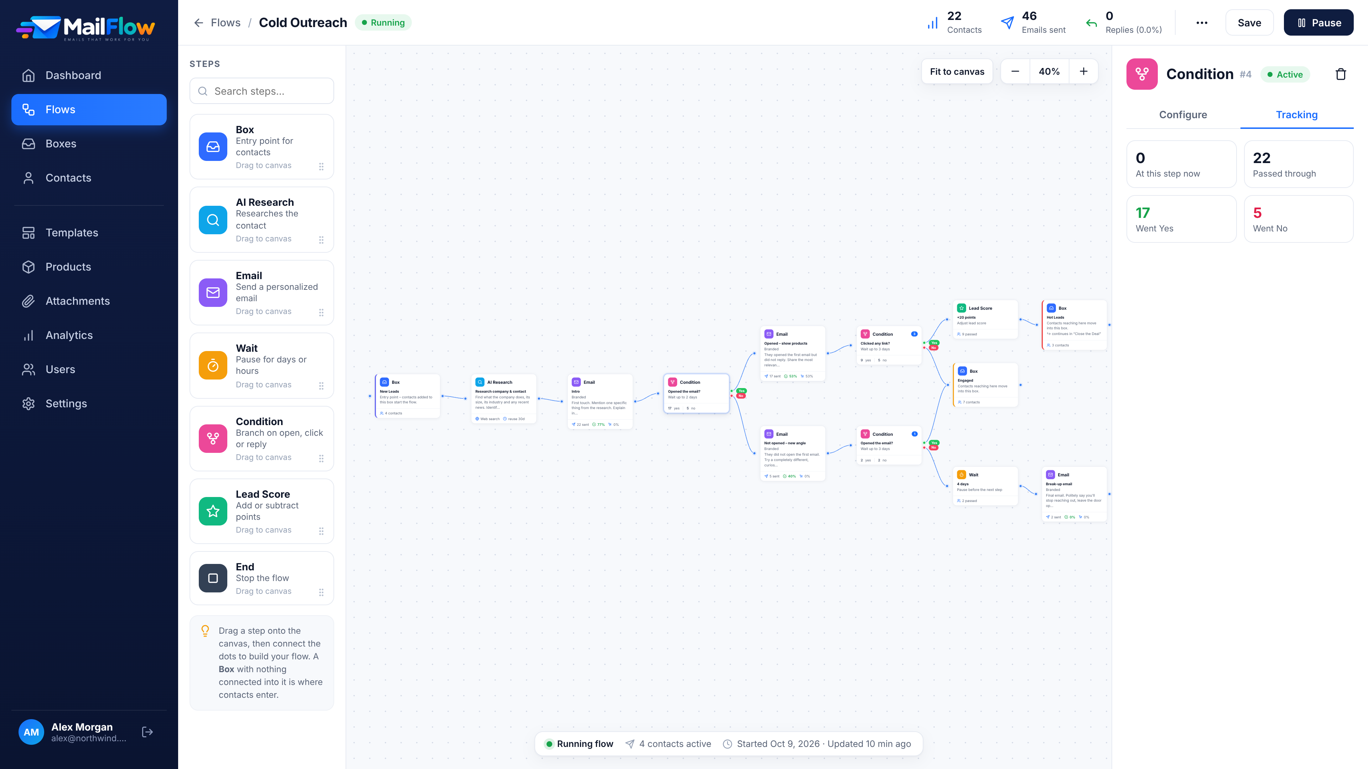Select the 'Clicked any link?' condition node
The width and height of the screenshot is (1368, 769).
889,345
